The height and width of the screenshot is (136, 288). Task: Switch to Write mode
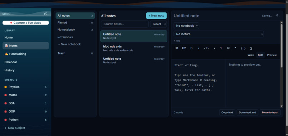point(251,55)
